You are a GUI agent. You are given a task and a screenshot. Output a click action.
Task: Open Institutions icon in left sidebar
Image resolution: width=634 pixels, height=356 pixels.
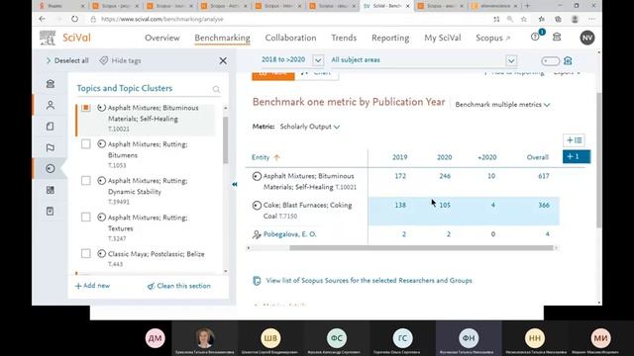[51, 84]
